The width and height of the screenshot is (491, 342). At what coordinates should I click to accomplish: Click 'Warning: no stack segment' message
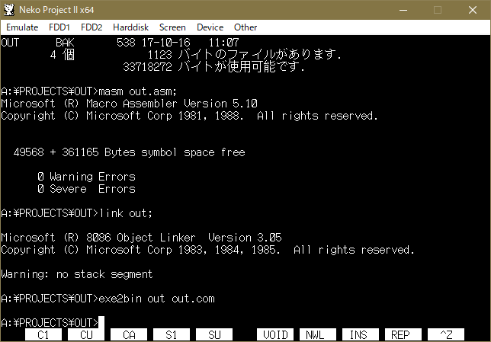pos(77,274)
